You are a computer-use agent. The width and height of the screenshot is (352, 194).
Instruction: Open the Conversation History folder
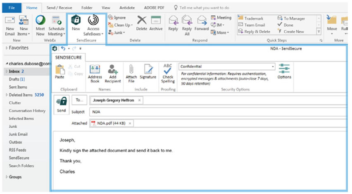pyautogui.click(x=27, y=111)
